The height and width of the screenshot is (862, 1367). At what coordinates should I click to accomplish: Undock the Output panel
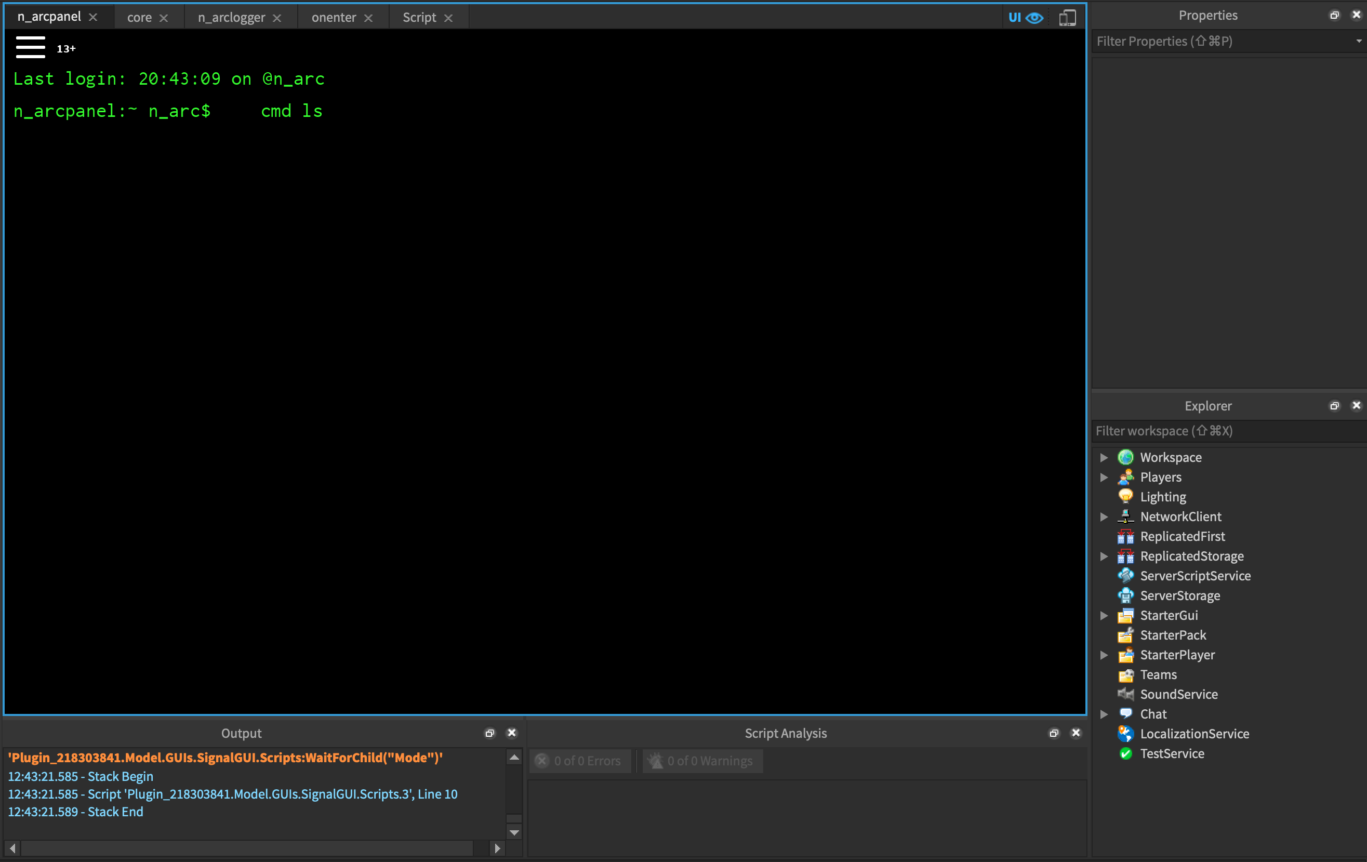(x=489, y=733)
